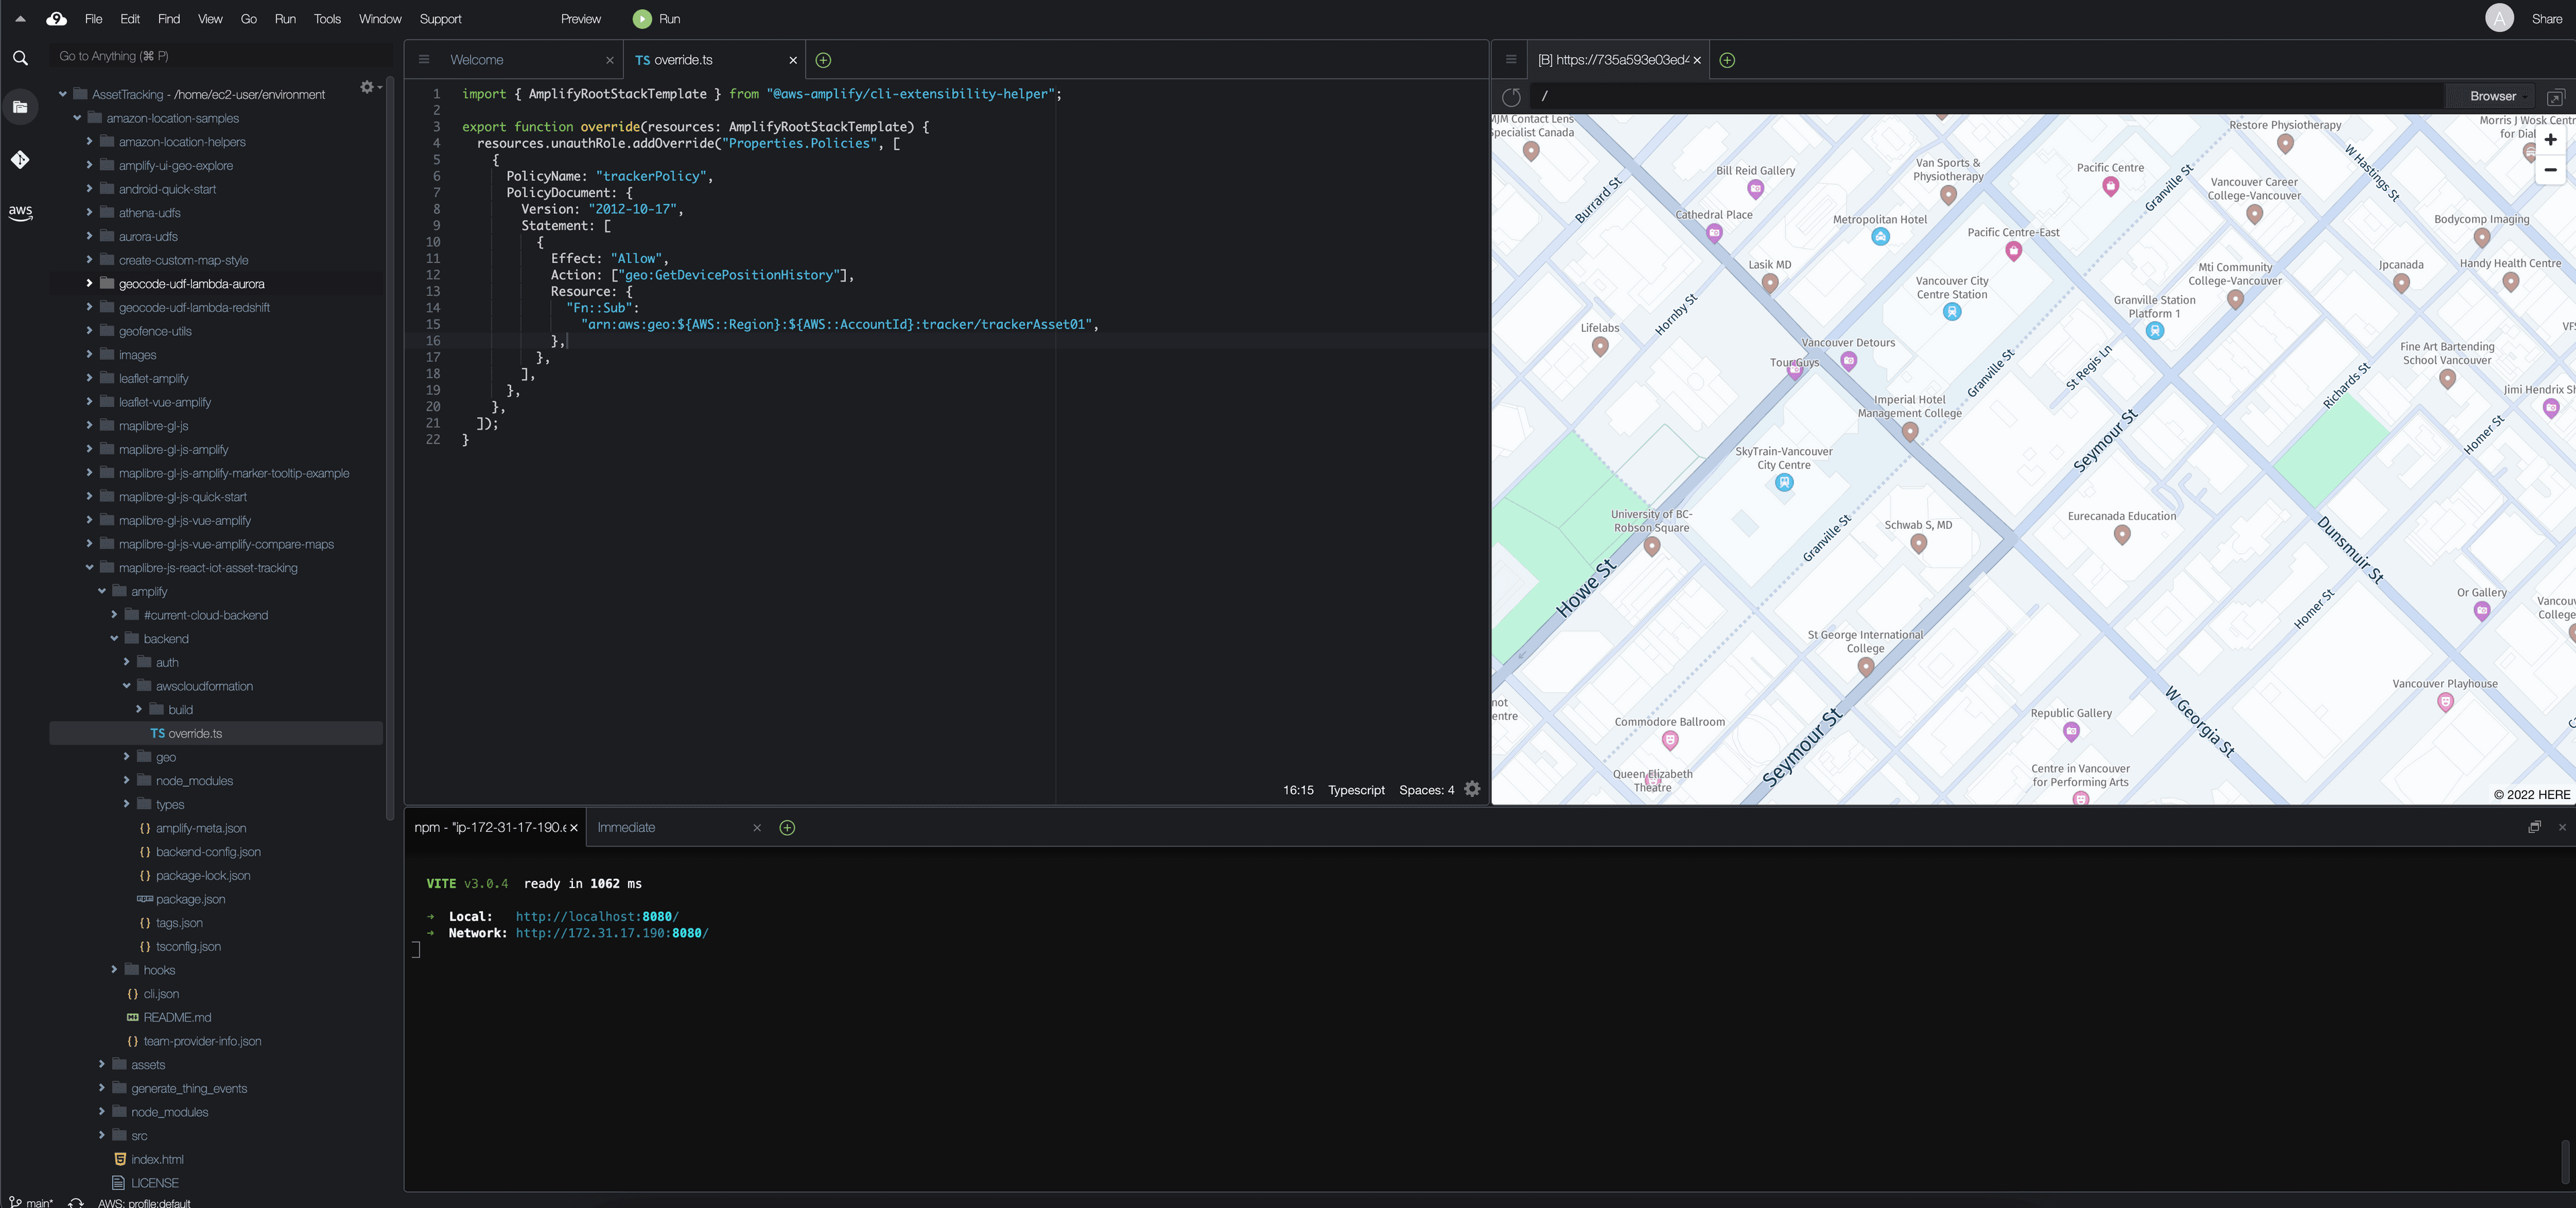Open the localhost:8080 link in terminal
Screen dimensions: 2576x1208
tap(597, 916)
